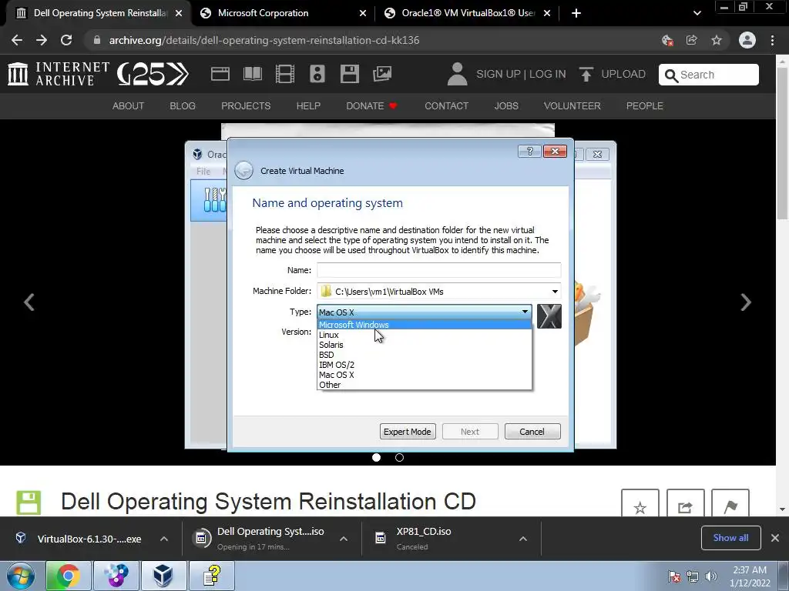789x591 pixels.
Task: Click the SIGN UP link
Action: [499, 74]
